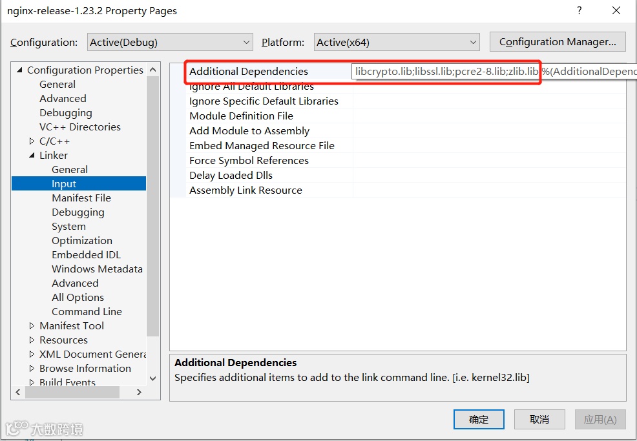Expand the XML Document Generator node
Viewport: 637px width, 441px height.
pos(32,354)
